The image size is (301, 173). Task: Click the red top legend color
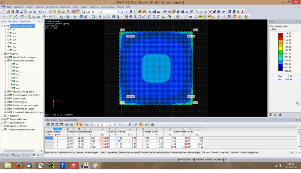(281, 35)
